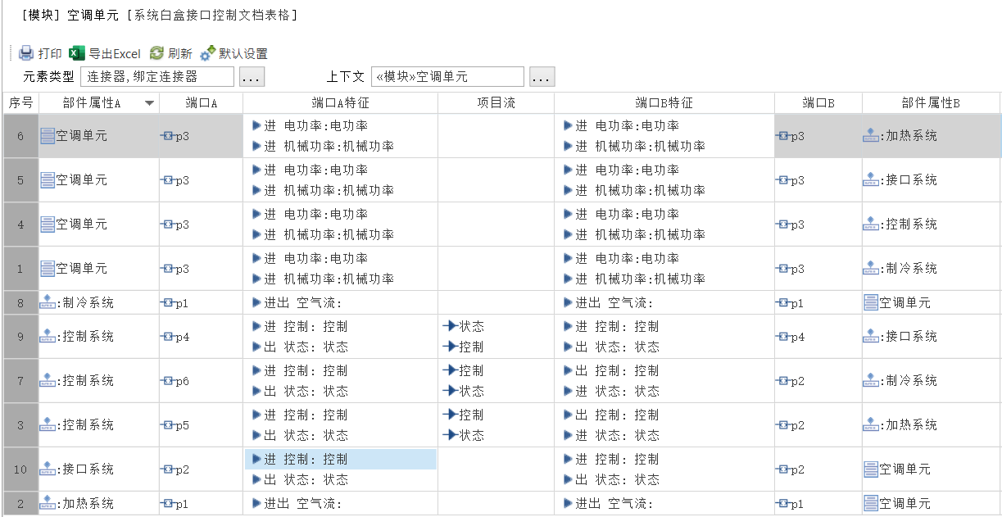Open the element type (元素类型) browse button
Screen dimensions: 1002x517
point(252,77)
